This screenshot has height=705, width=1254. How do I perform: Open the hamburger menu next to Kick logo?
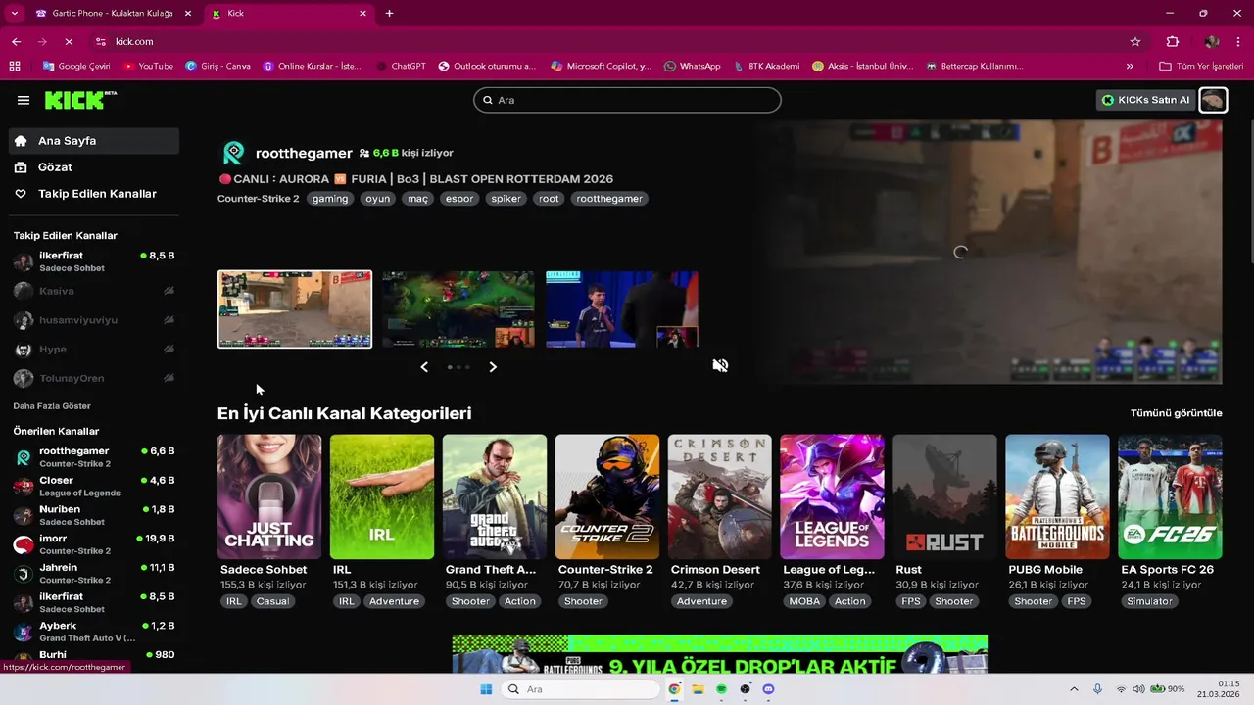24,100
